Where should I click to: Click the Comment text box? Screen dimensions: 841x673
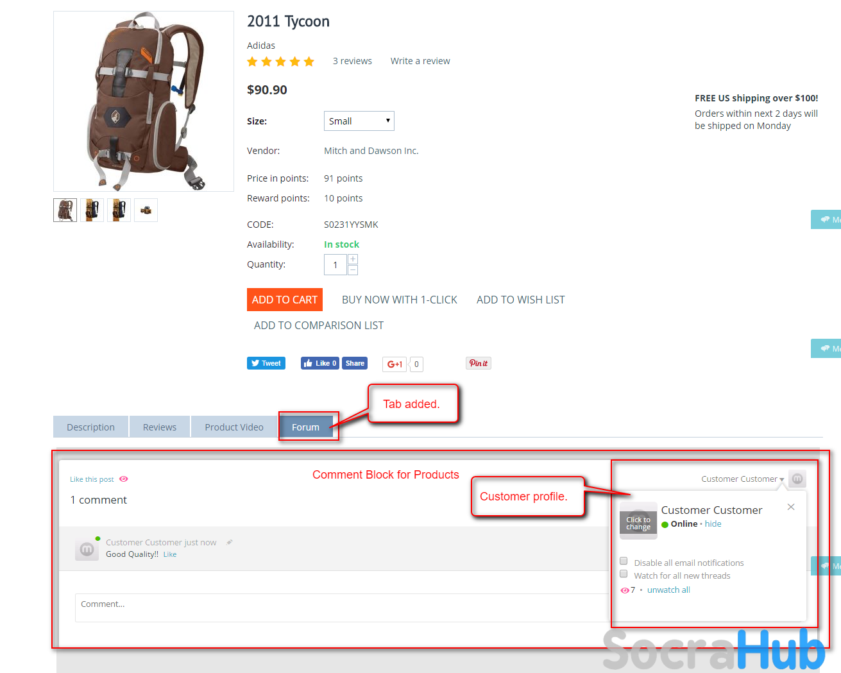point(341,608)
